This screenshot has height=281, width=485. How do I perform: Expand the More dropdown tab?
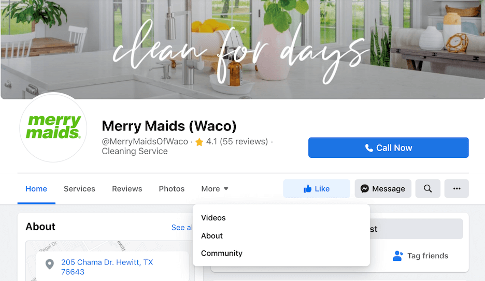[215, 189]
